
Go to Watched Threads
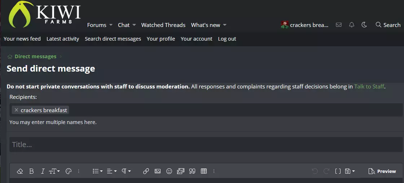[x=163, y=25]
